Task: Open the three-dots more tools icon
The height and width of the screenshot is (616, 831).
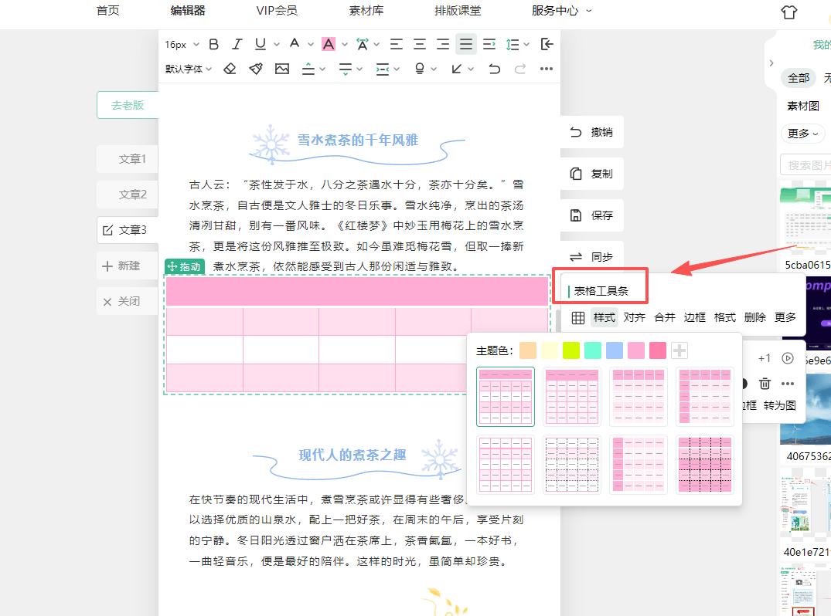Action: pos(547,69)
